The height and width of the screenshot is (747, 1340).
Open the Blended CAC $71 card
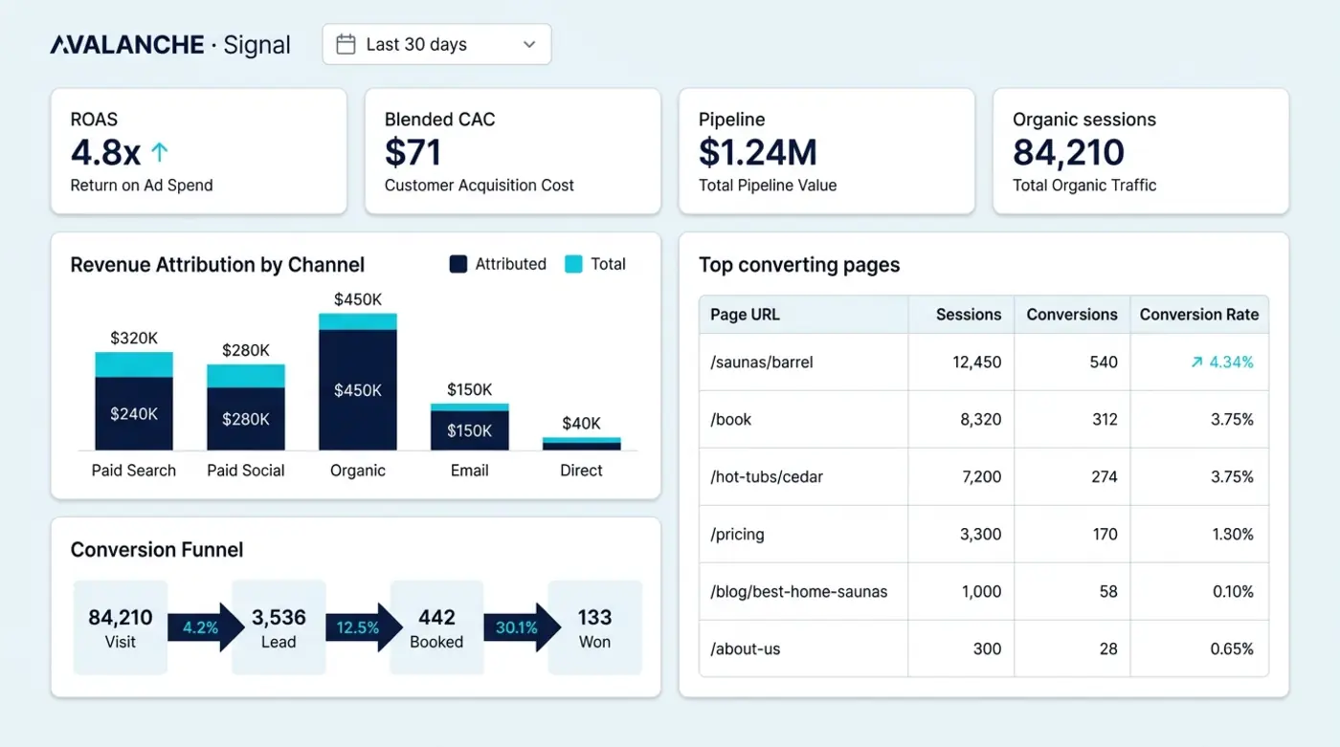pos(512,151)
